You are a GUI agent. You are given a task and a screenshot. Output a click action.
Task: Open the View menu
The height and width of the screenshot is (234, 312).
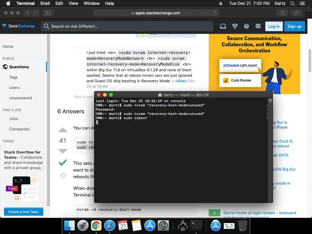[x=73, y=3]
